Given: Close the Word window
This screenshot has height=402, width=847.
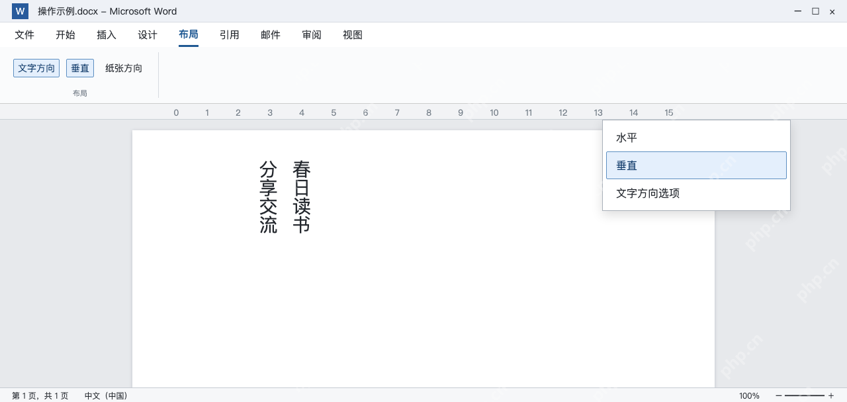Looking at the screenshot, I should coord(832,11).
